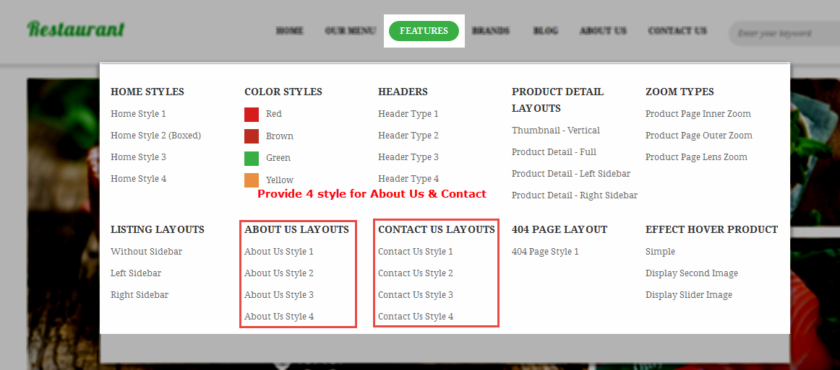840x370 pixels.
Task: Open Thumbnail - Vertical layout
Action: [x=555, y=131]
